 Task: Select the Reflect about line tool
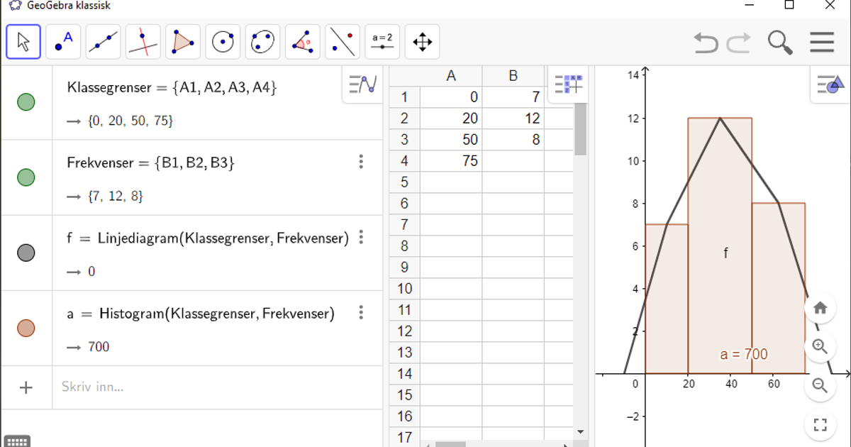(x=343, y=42)
